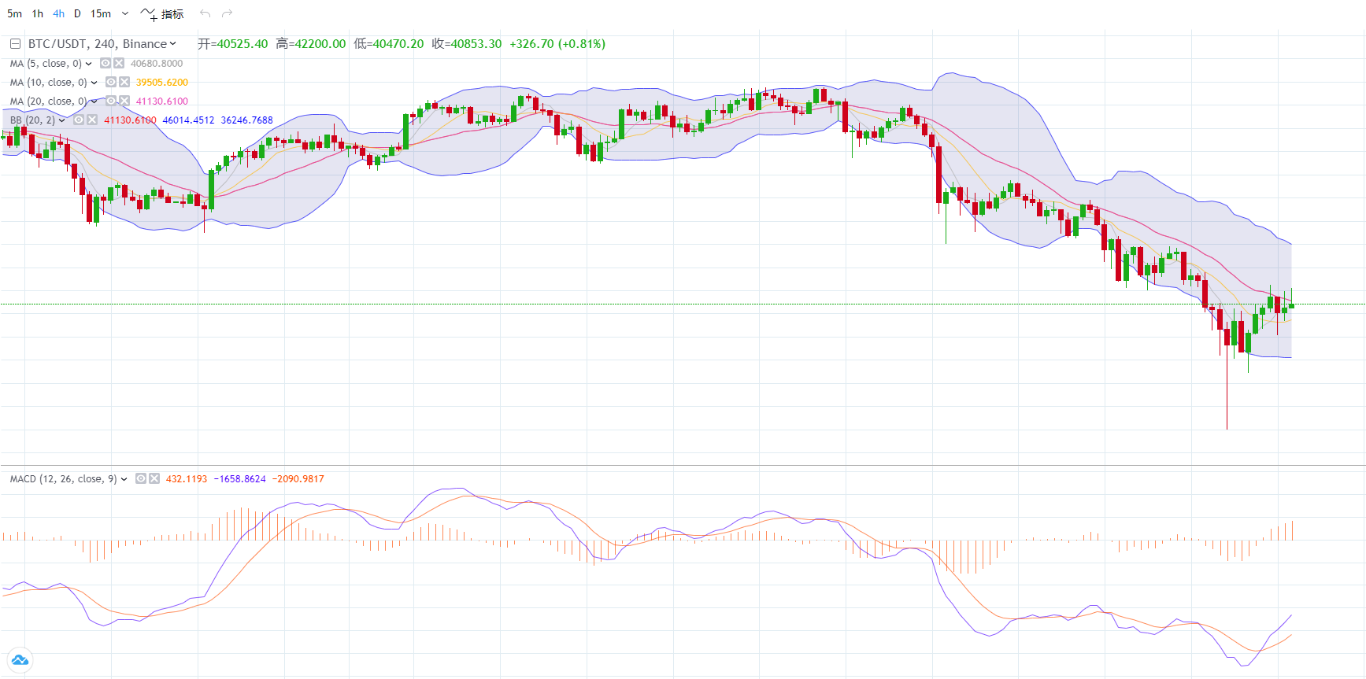Expand the MACD (12, 26, close, 9) chevron
Screen dimensions: 1366x679
click(x=124, y=479)
